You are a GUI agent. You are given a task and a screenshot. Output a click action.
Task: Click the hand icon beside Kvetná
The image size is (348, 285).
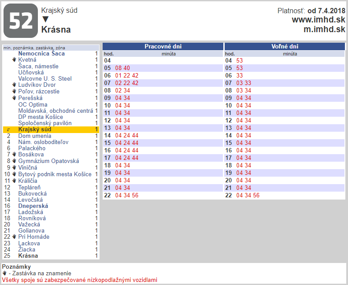click(x=14, y=60)
